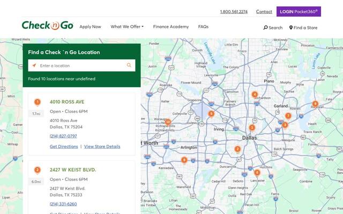Click the 6.0mi distance label
The image size is (343, 214).
point(36,181)
